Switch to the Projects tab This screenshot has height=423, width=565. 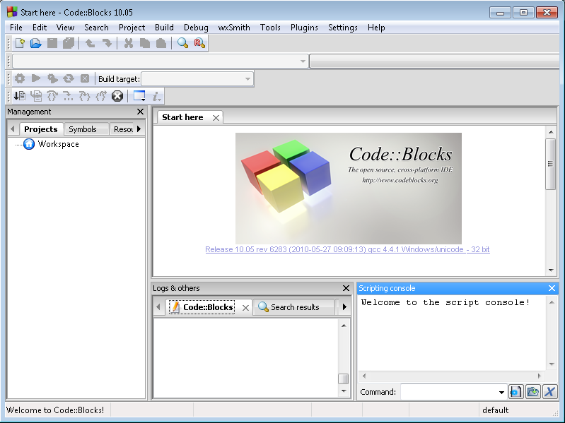point(41,129)
